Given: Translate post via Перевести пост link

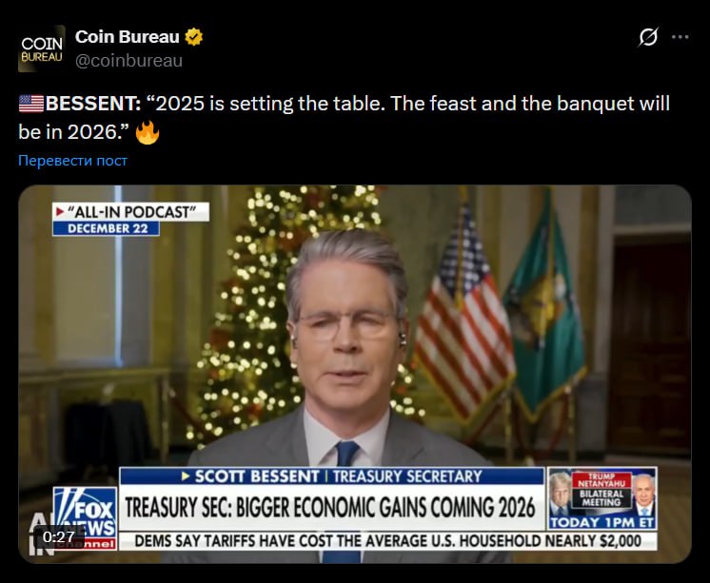Looking at the screenshot, I should click(73, 161).
